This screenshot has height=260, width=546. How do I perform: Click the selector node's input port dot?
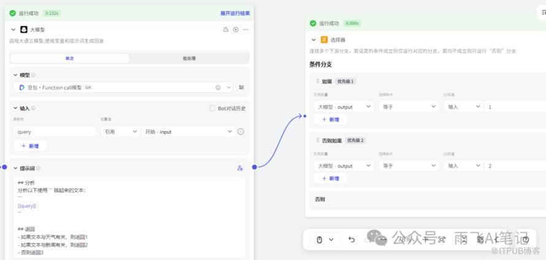pos(305,116)
